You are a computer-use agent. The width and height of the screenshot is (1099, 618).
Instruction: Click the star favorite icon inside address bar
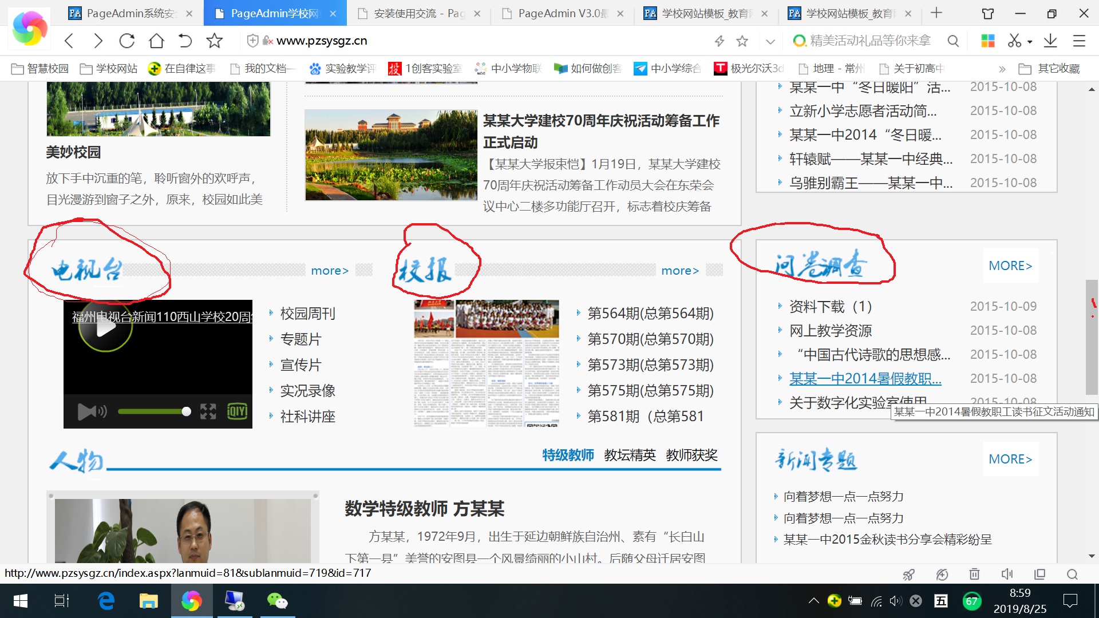(x=742, y=41)
